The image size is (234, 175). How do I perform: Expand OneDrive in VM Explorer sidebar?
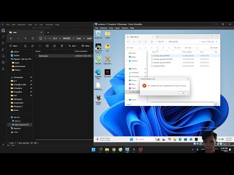click(x=127, y=61)
